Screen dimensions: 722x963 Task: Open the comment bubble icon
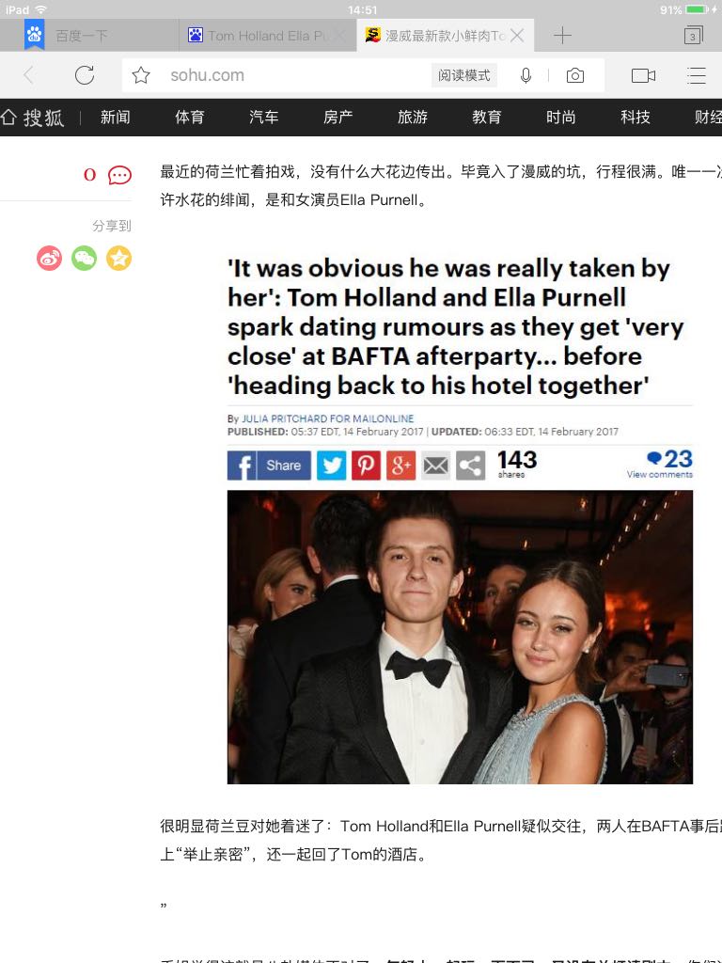tap(119, 175)
